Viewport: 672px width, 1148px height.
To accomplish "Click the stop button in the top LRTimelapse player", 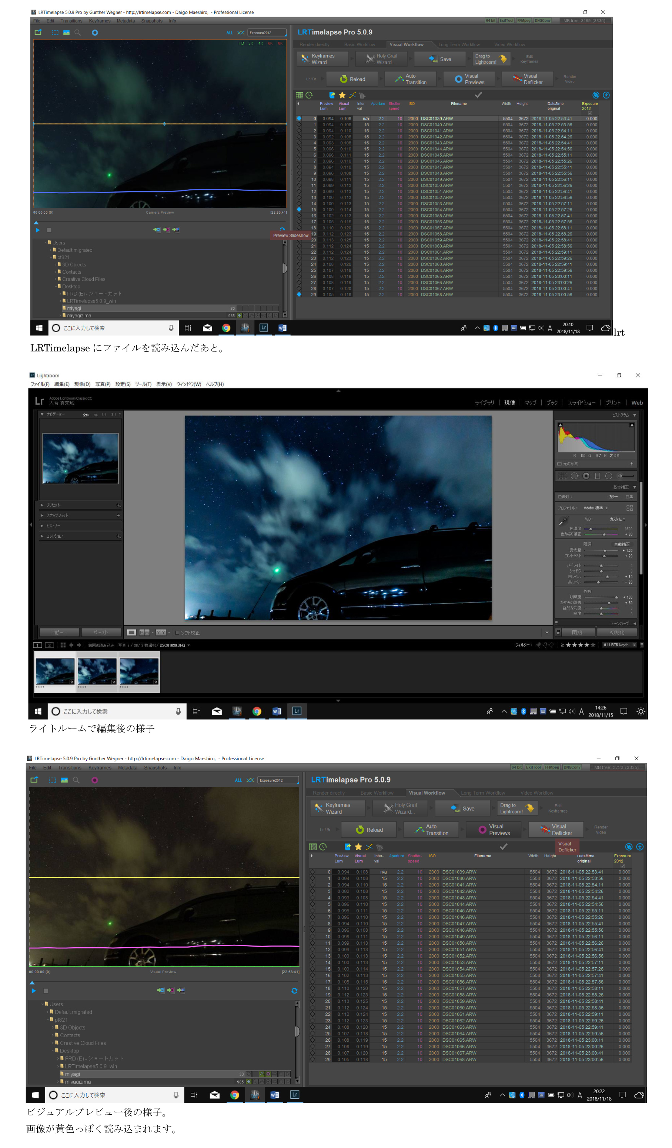I will point(49,230).
